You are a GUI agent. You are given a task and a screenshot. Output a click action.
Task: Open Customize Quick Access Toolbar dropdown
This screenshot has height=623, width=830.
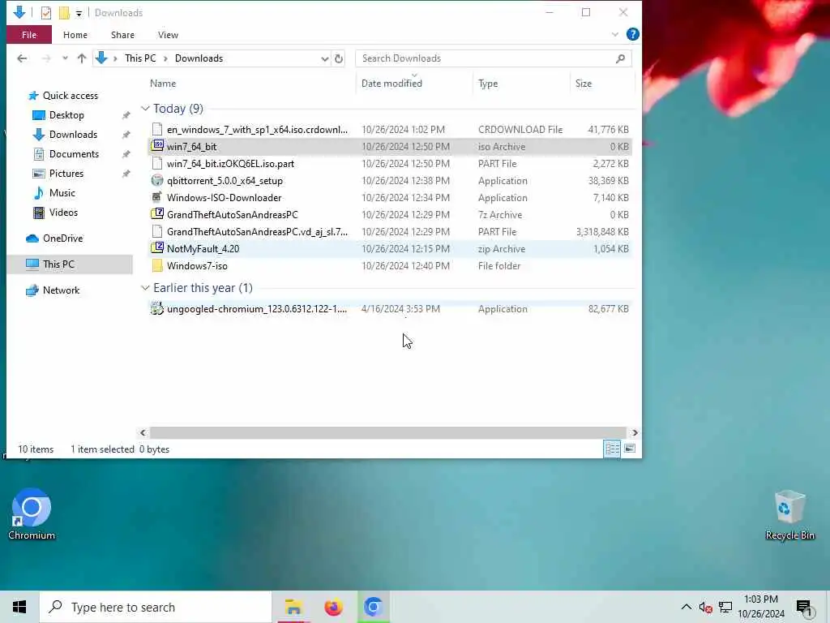79,13
